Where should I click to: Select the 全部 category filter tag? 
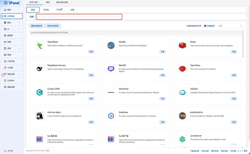(32, 17)
